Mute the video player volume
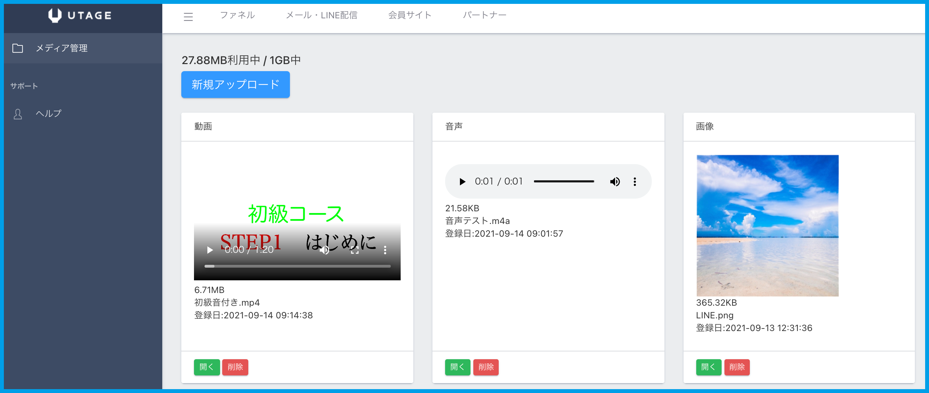 324,250
